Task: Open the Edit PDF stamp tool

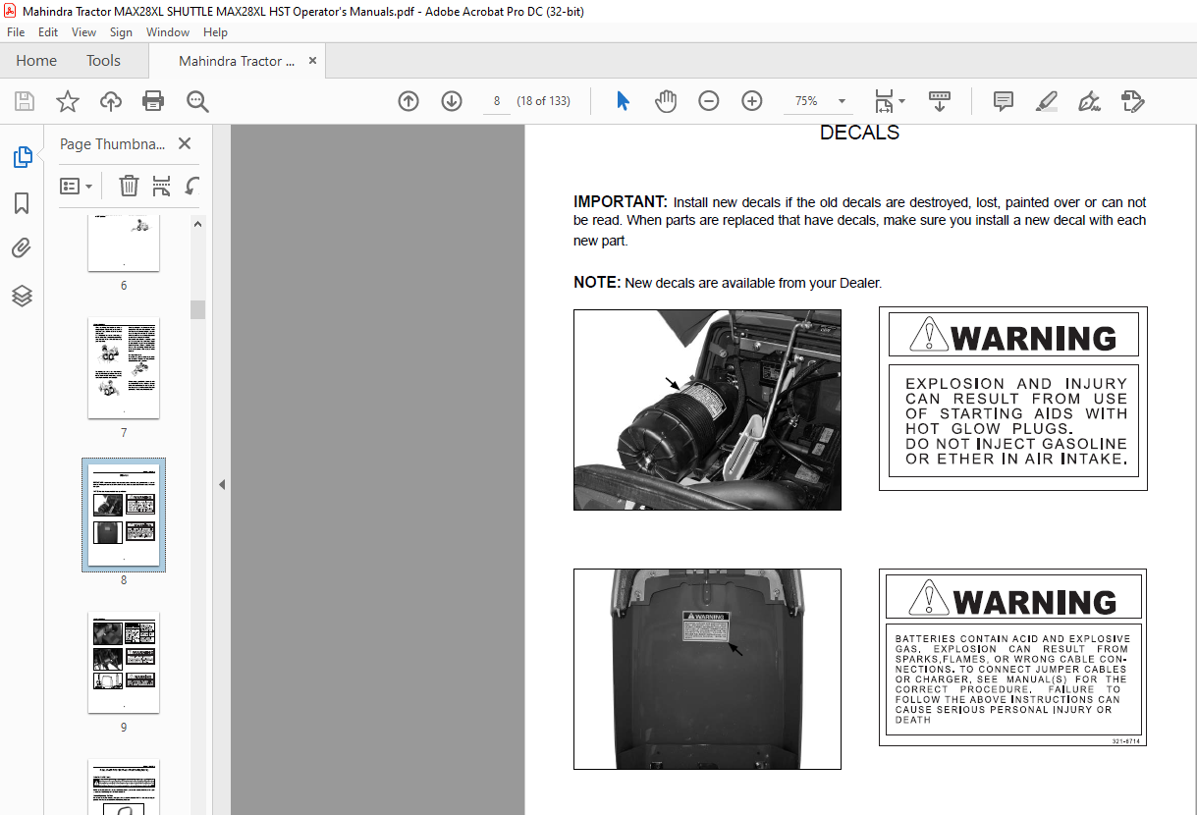Action: tap(1132, 101)
